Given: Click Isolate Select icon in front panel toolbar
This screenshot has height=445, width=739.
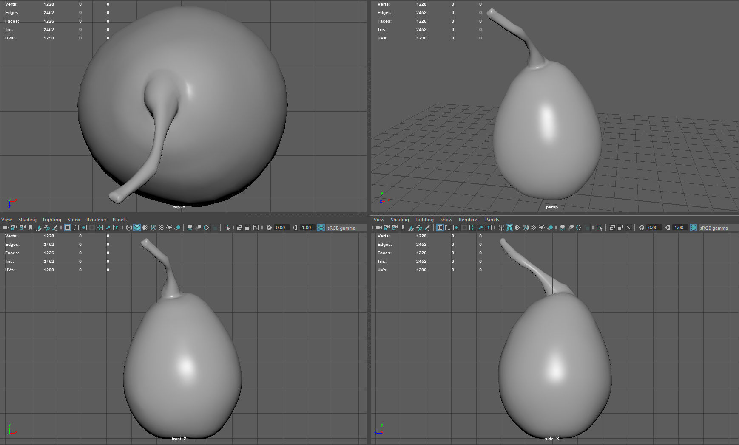Looking at the screenshot, I should (x=227, y=228).
